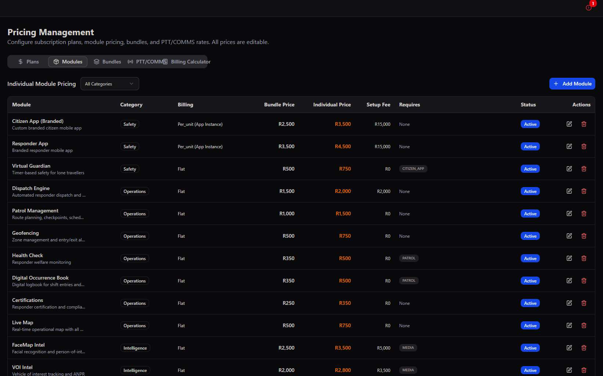Click Operations badge in Live Map row
Viewport: 603px width, 376px height.
pos(134,325)
